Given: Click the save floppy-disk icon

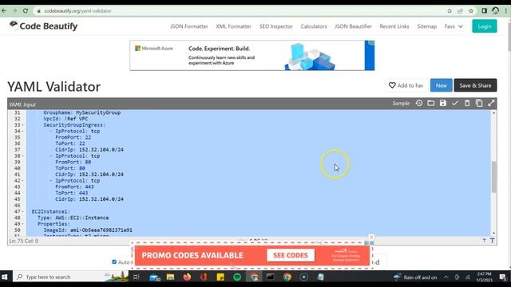Looking at the screenshot, I should click(443, 104).
